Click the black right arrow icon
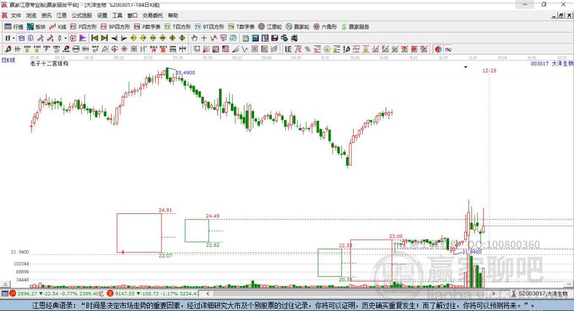This screenshot has width=574, height=311. coord(124,38)
